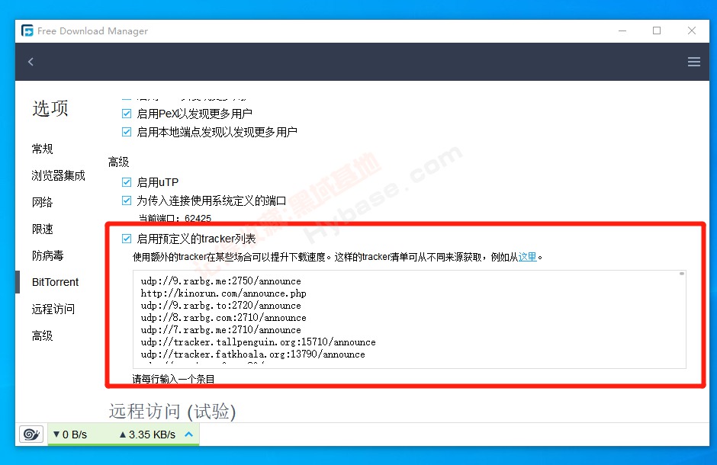The width and height of the screenshot is (717, 465).
Task: Maximize the Free Download Manager window
Action: (x=657, y=30)
